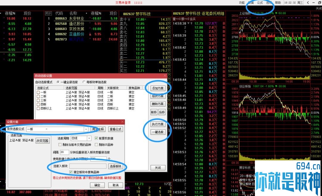
Task: Click the 使用数据个数 input field
Action: 98,159
